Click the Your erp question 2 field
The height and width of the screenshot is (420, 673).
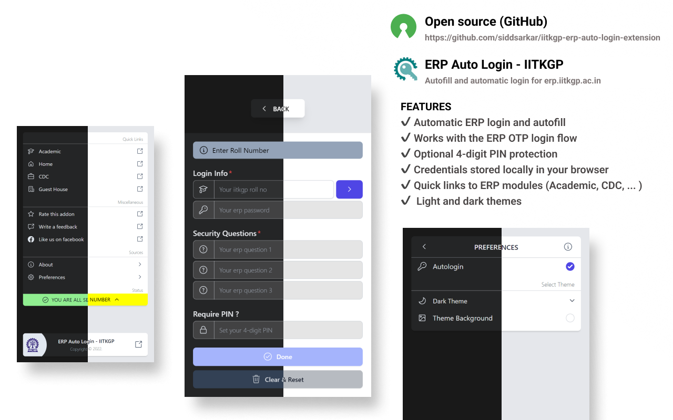288,270
